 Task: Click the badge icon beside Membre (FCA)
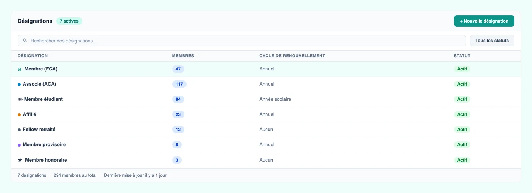tap(20, 69)
